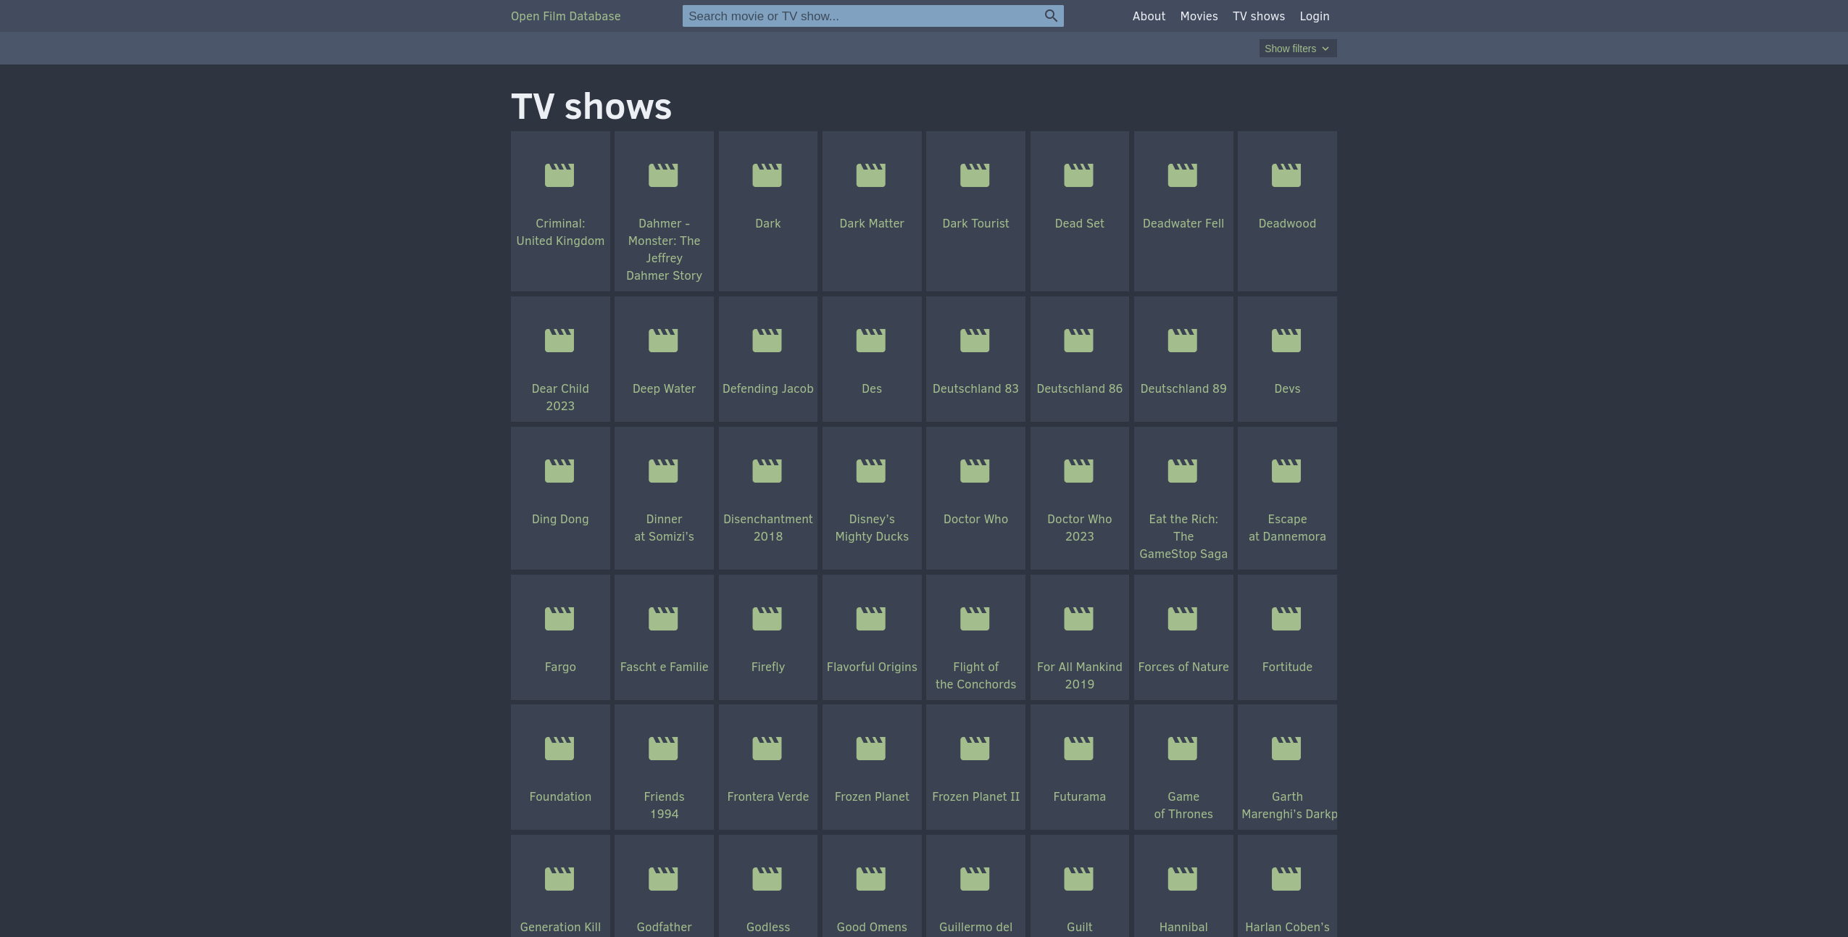The height and width of the screenshot is (937, 1848).
Task: Open the Guillermo del title link
Action: tap(975, 927)
